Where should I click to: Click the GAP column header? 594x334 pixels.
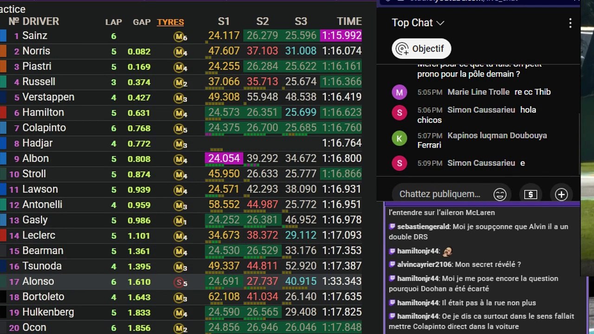tap(142, 22)
